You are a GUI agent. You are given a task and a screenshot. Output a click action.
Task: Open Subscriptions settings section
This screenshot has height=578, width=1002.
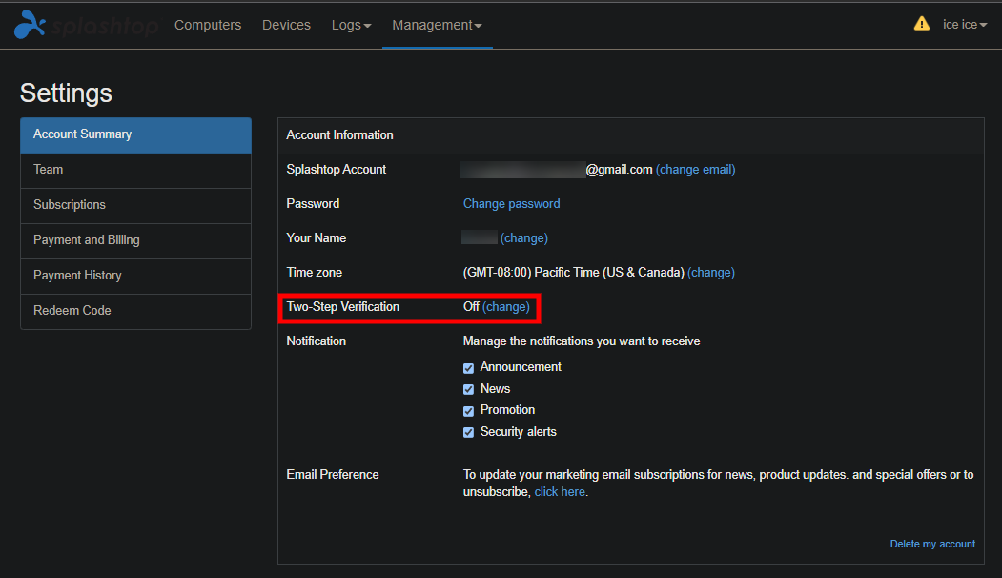tap(135, 205)
